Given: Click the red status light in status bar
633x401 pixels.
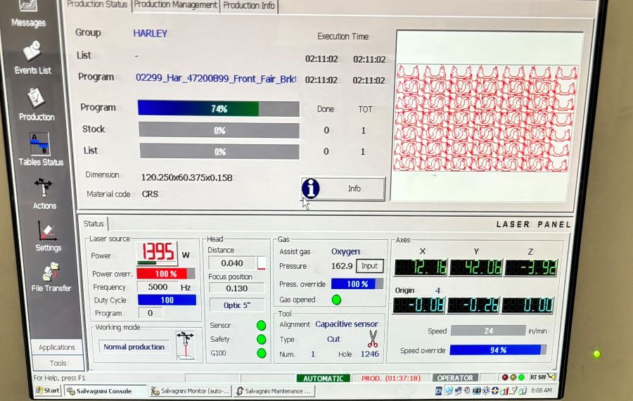Looking at the screenshot, I should 504,377.
